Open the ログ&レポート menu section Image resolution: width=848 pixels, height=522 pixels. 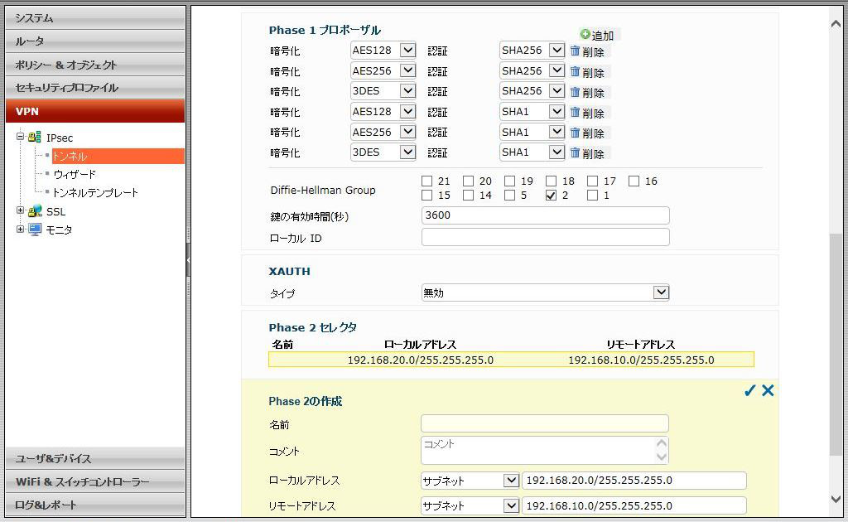(x=95, y=505)
